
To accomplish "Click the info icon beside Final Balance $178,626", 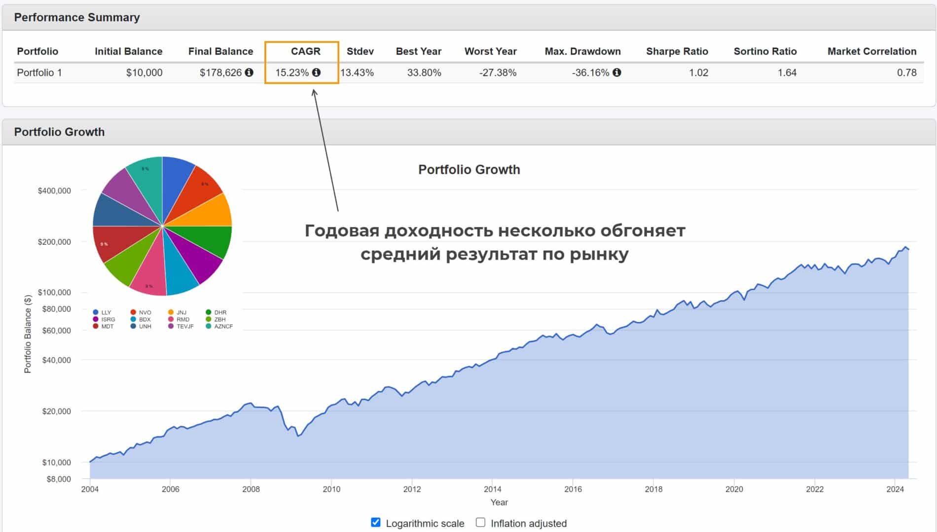I will 249,73.
